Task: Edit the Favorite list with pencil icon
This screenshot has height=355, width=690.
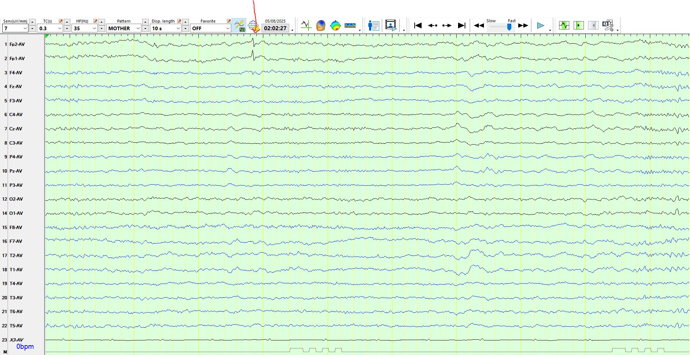Action: [x=229, y=21]
